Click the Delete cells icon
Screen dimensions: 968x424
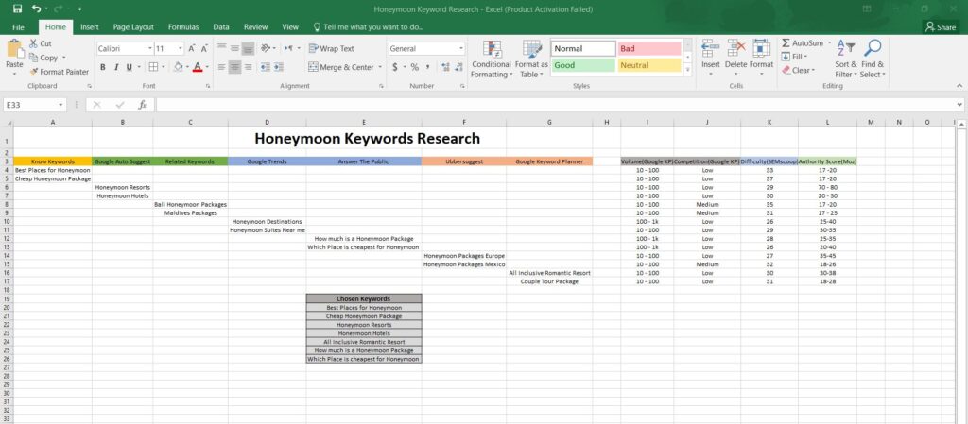point(735,49)
